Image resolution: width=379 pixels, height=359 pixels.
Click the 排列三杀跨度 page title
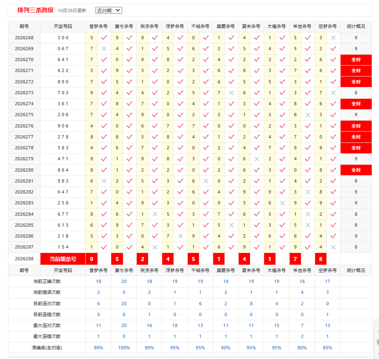[36, 10]
